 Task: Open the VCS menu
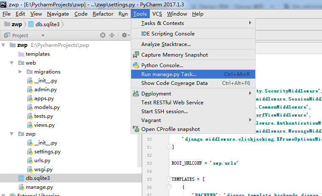157,14
